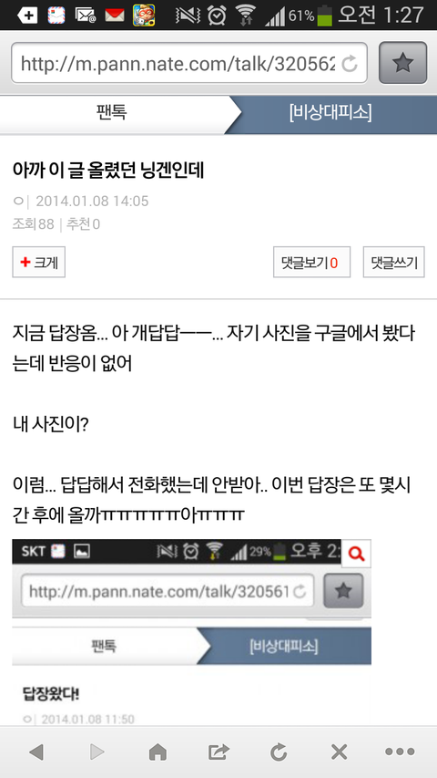Share the page via share icon
Screen dimensions: 437x778
(x=218, y=752)
